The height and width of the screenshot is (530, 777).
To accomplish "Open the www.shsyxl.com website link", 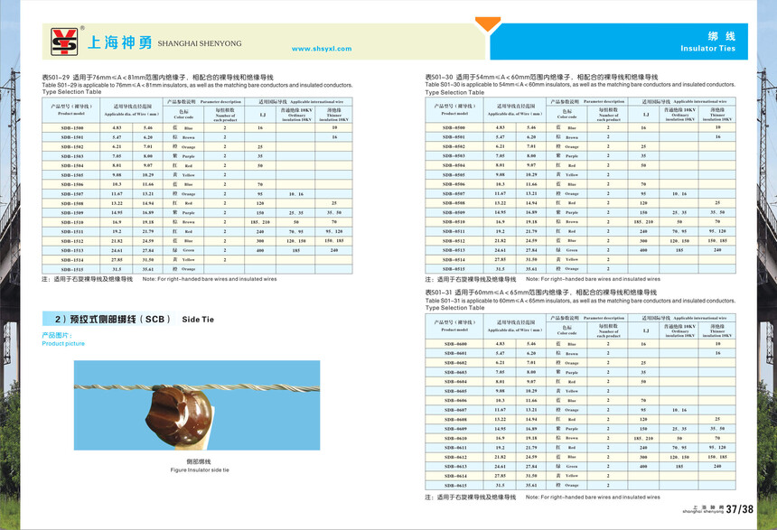I will click(x=322, y=49).
